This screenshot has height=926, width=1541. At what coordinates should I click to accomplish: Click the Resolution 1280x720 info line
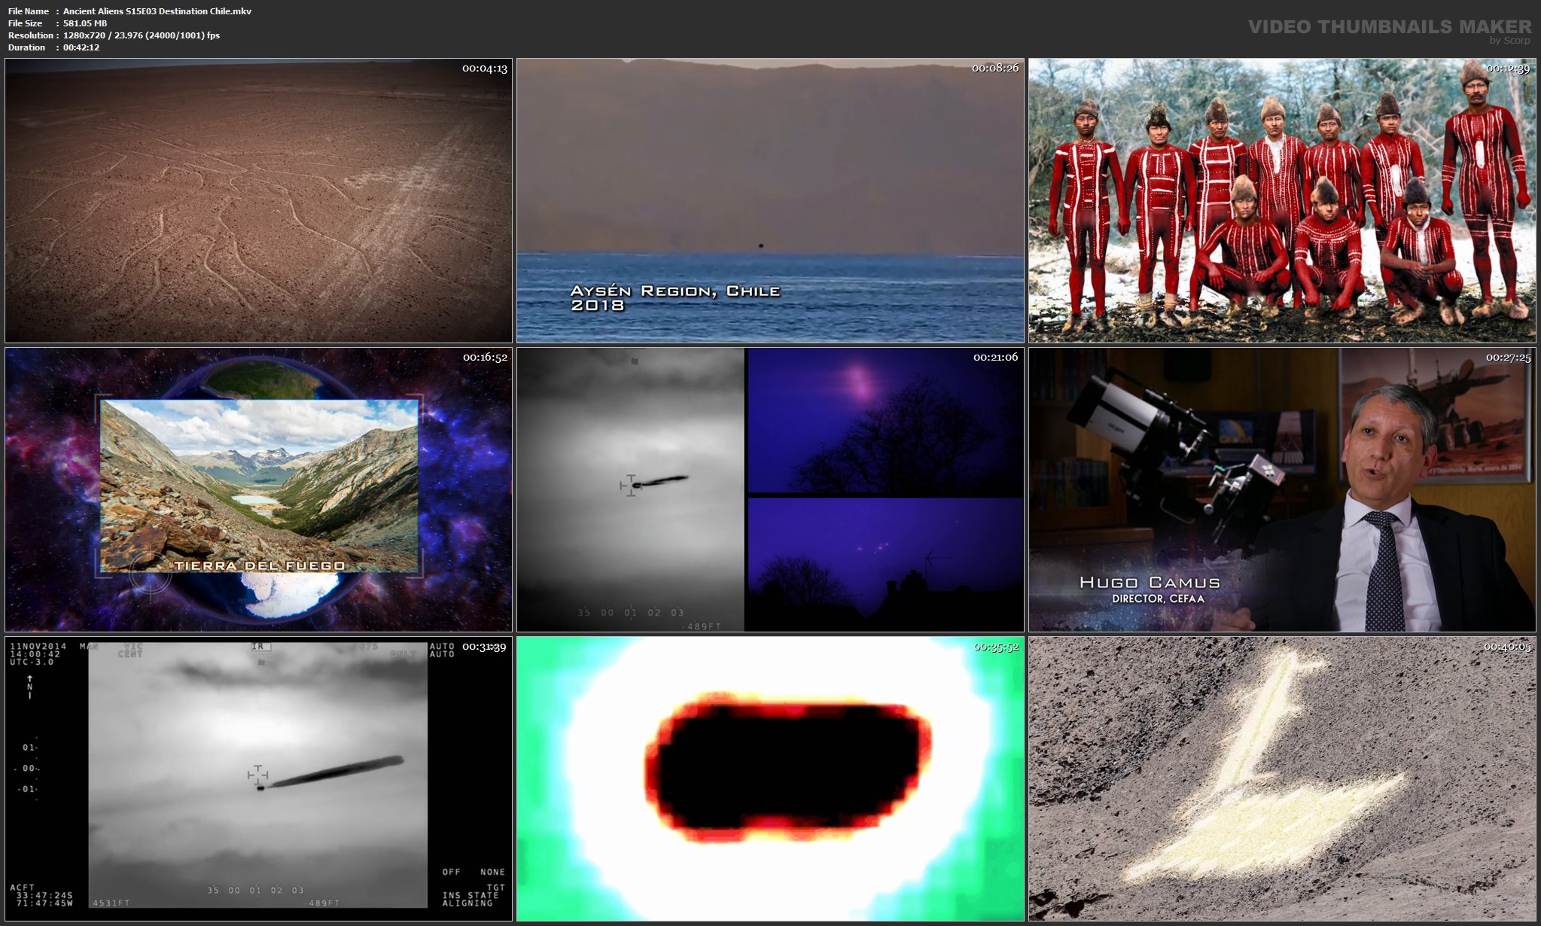pos(141,35)
